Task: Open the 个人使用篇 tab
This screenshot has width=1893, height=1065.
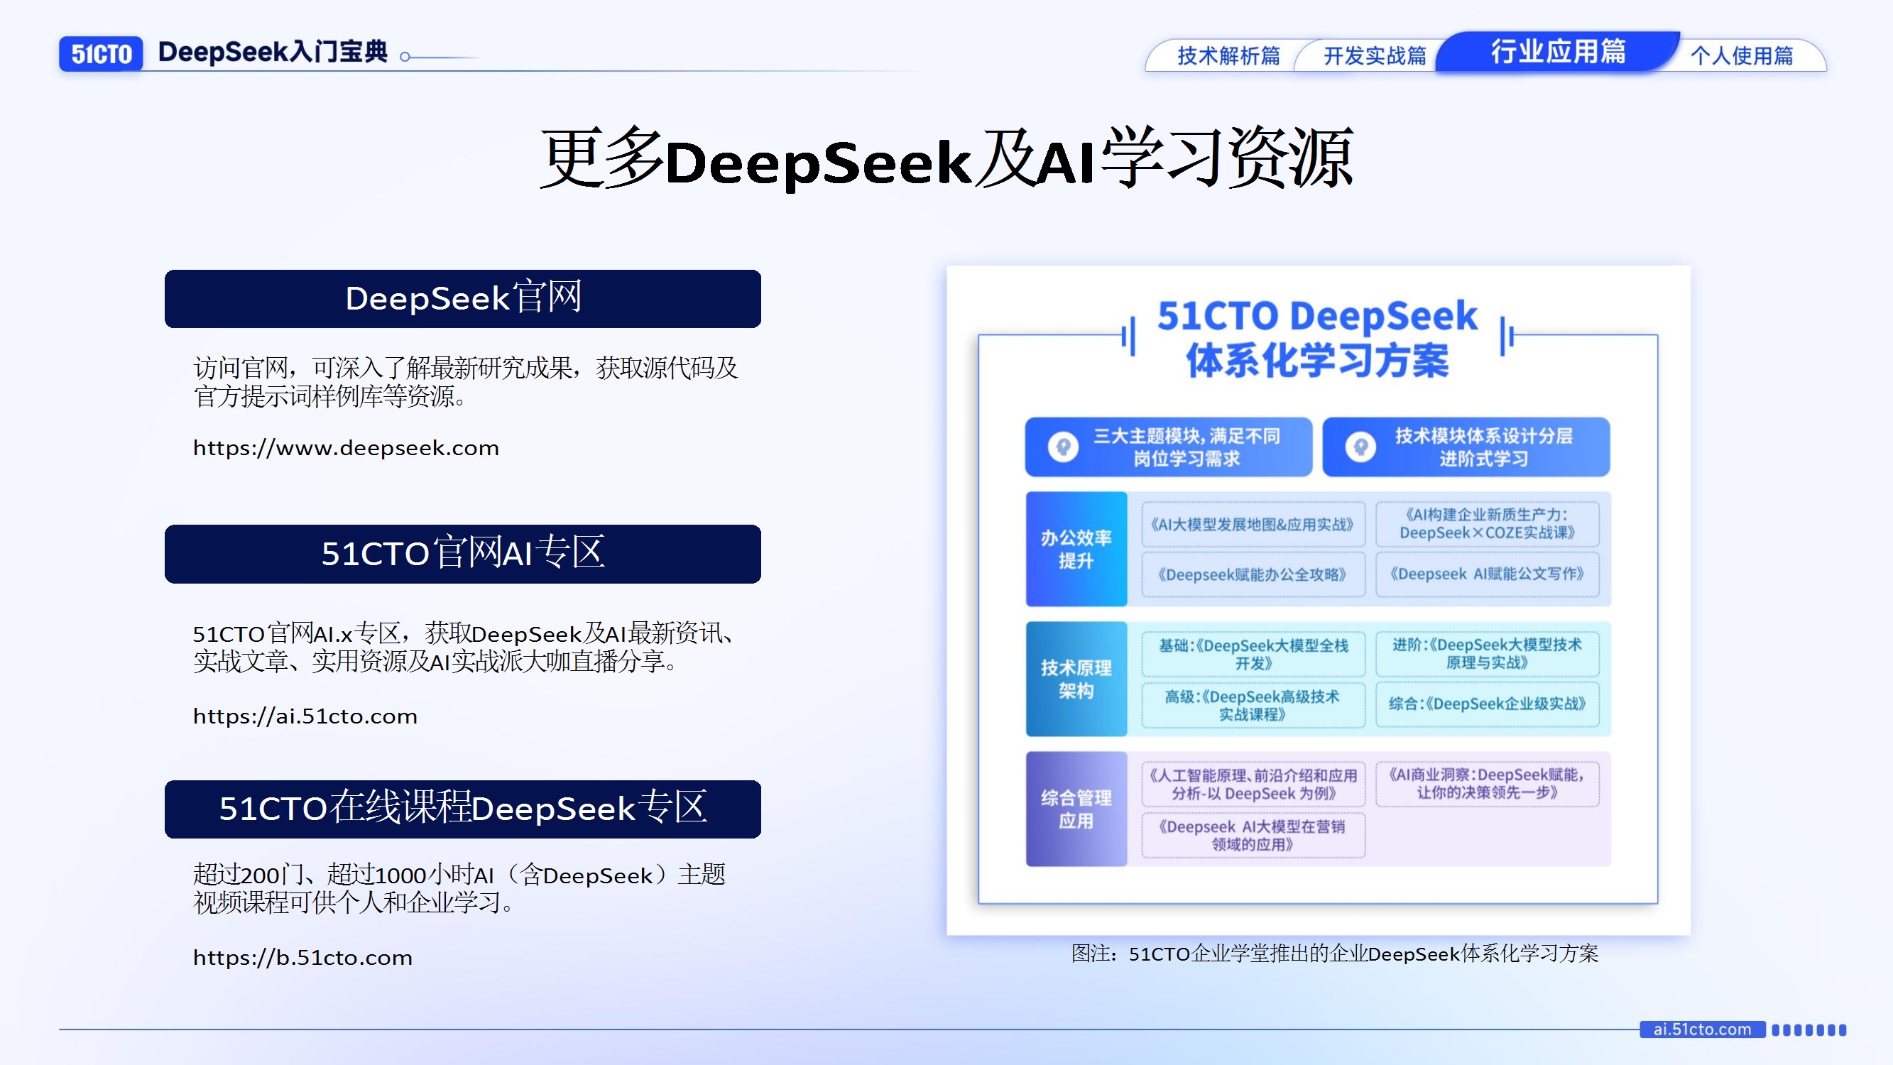Action: pos(1742,56)
